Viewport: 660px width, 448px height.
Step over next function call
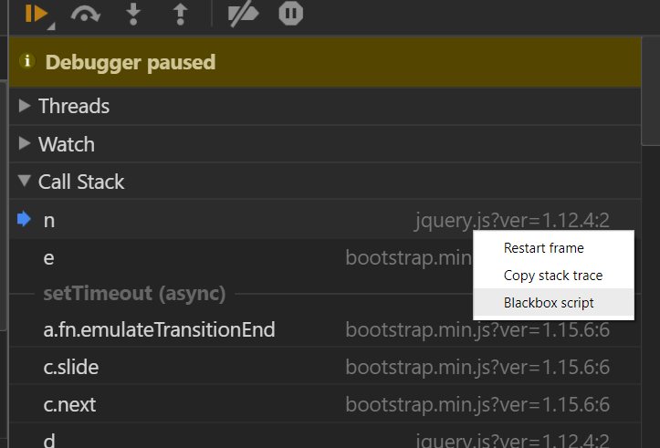(x=86, y=15)
